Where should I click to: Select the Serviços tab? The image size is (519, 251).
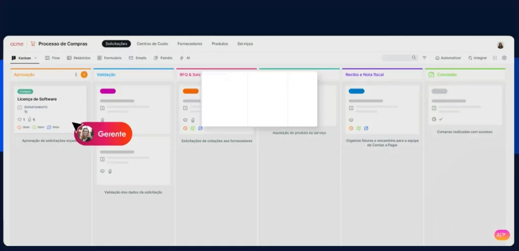pyautogui.click(x=245, y=44)
